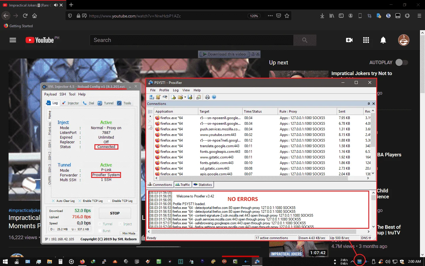Open YouTube hamburger guide menu

click(13, 40)
